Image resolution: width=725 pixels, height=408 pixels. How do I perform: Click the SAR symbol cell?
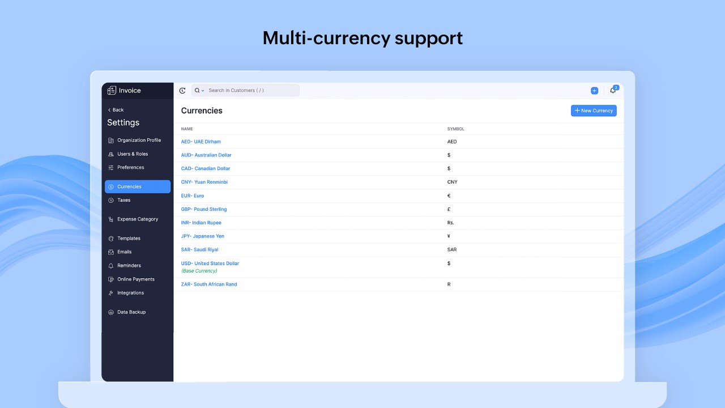[452, 250]
